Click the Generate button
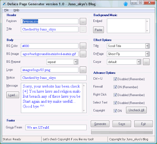Image resolution: width=157 pixels, height=144 pixels. [100, 124]
